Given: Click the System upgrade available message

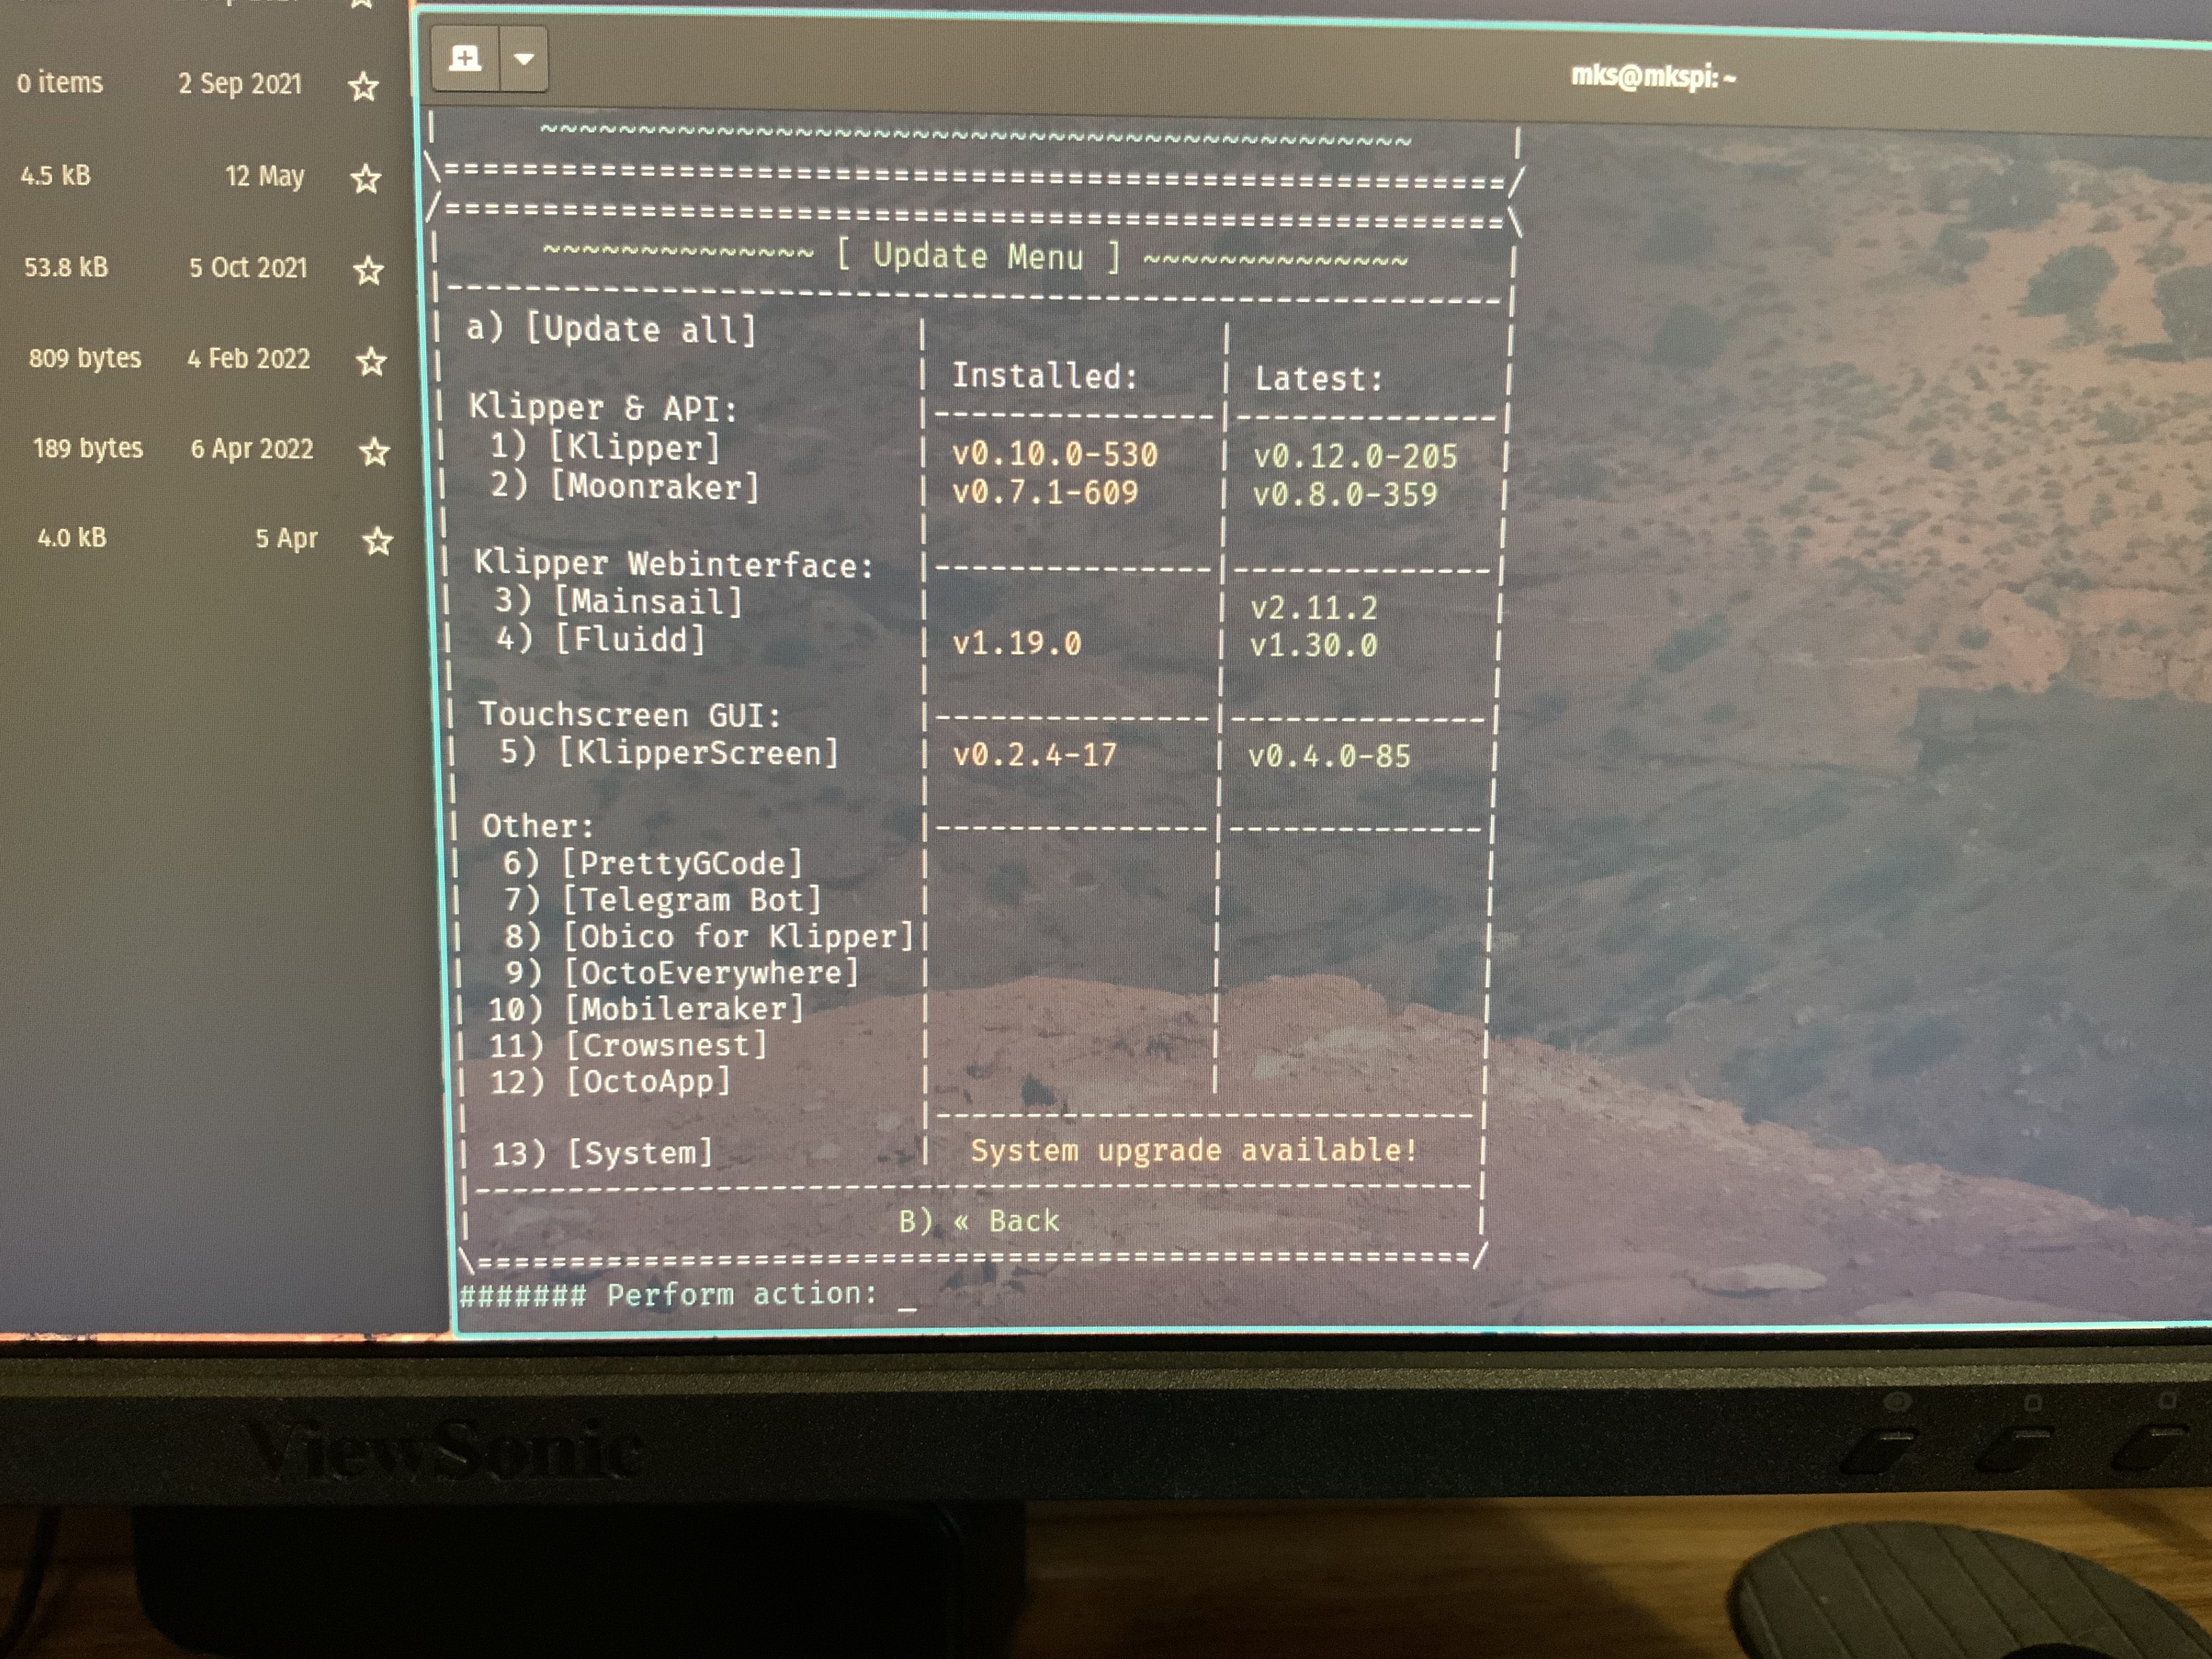Looking at the screenshot, I should [x=1193, y=1151].
